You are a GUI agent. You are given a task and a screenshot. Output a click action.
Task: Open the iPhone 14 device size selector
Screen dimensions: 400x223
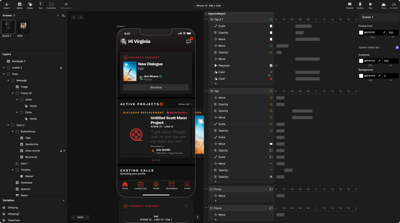tap(208, 6)
